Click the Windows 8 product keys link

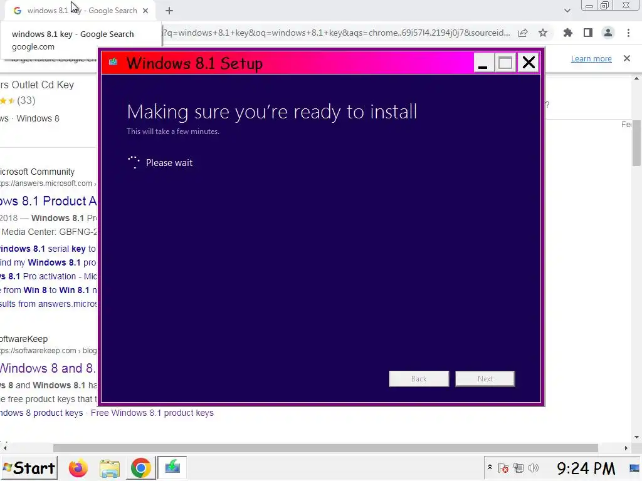coord(41,413)
